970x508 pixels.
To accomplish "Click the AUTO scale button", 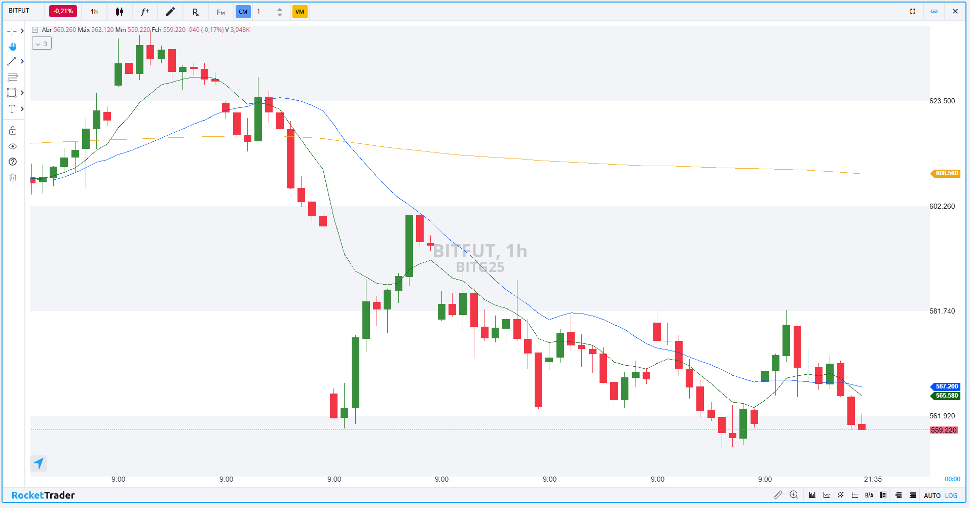I will click(932, 495).
